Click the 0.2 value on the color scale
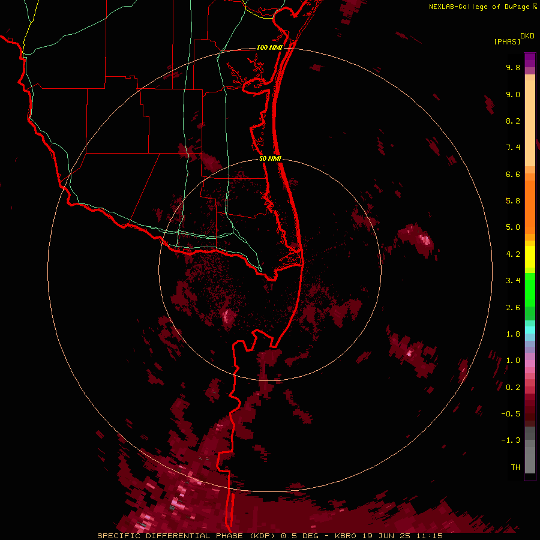540x540 pixels. click(513, 388)
